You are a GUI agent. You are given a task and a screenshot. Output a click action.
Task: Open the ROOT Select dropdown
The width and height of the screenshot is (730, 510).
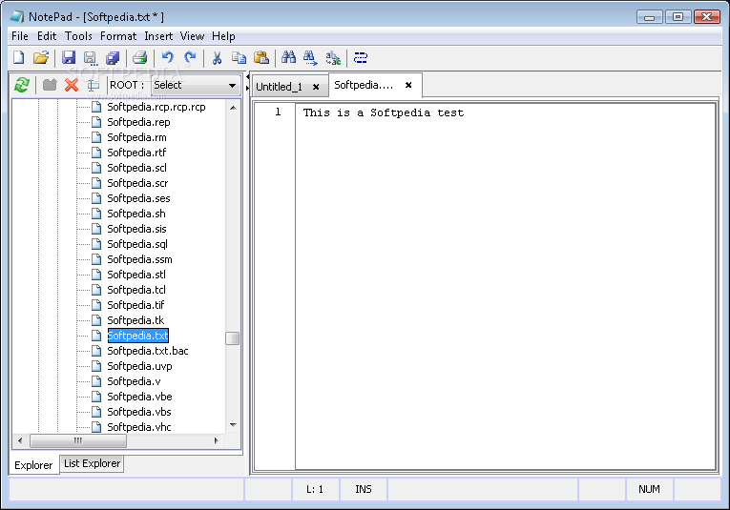[x=196, y=85]
